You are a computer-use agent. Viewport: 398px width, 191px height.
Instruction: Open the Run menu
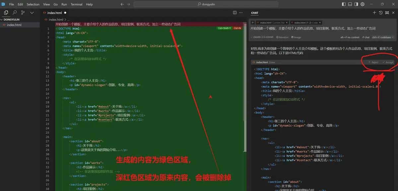pyautogui.click(x=64, y=4)
